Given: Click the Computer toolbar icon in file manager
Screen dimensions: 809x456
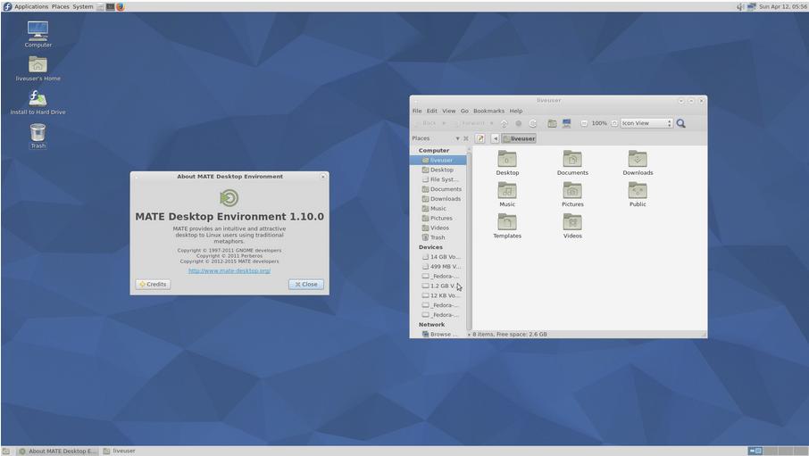Looking at the screenshot, I should point(566,123).
